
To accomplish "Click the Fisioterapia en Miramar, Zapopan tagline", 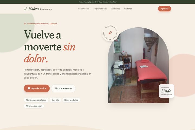I will click(x=42, y=24).
